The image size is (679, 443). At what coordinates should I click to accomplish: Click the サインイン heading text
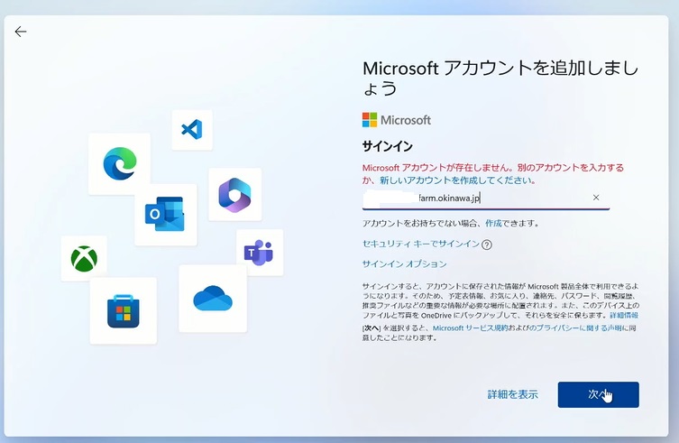pyautogui.click(x=387, y=146)
